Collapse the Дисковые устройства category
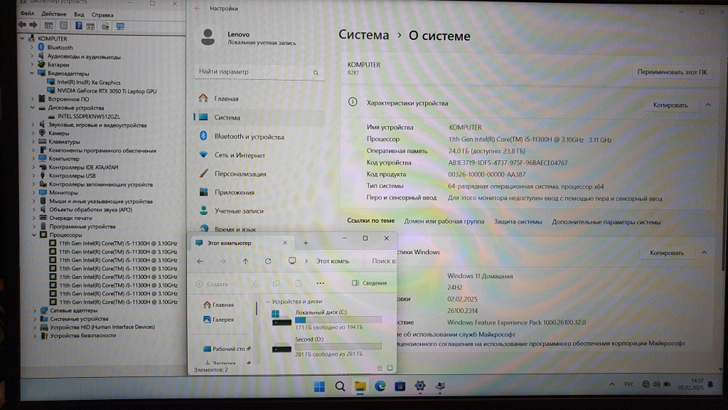This screenshot has width=728, height=410. click(33, 107)
